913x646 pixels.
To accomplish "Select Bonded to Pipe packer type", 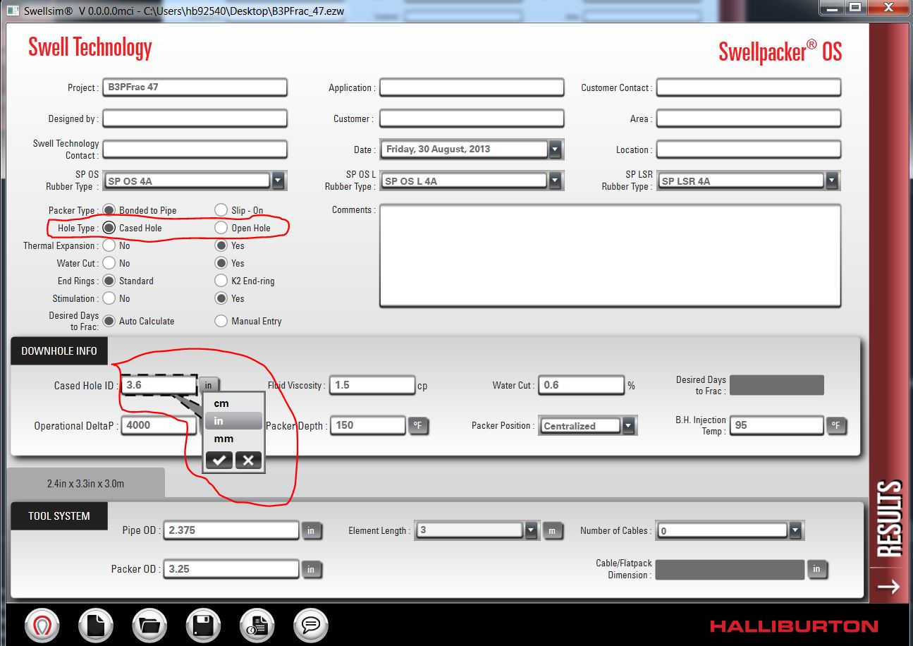I will pyautogui.click(x=109, y=210).
